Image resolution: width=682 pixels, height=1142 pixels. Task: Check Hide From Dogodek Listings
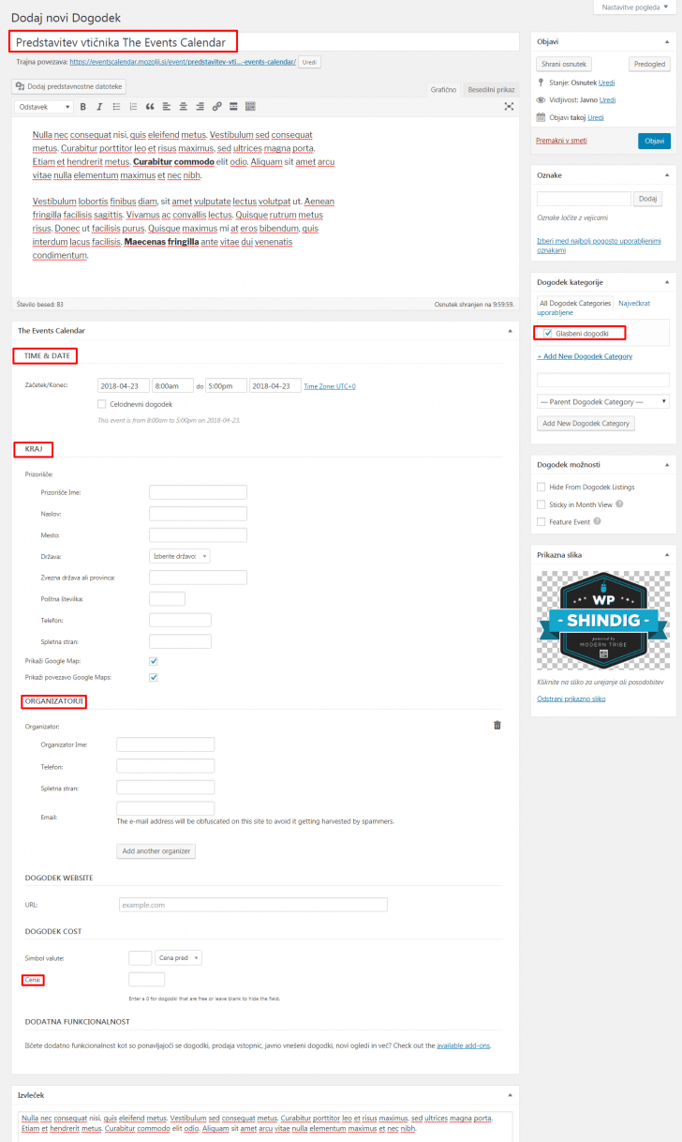541,488
